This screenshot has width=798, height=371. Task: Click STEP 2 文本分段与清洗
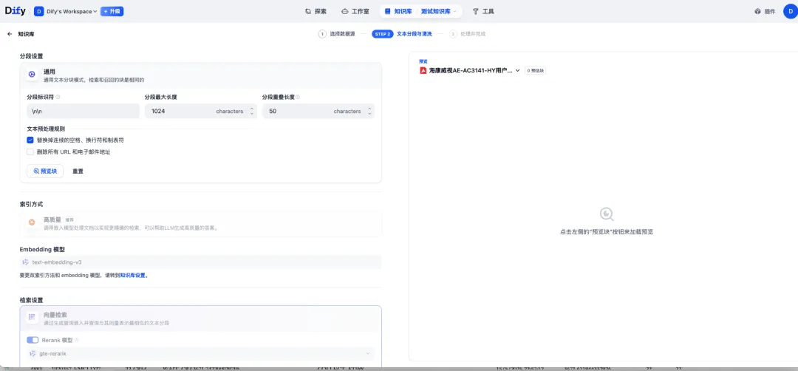click(x=402, y=34)
